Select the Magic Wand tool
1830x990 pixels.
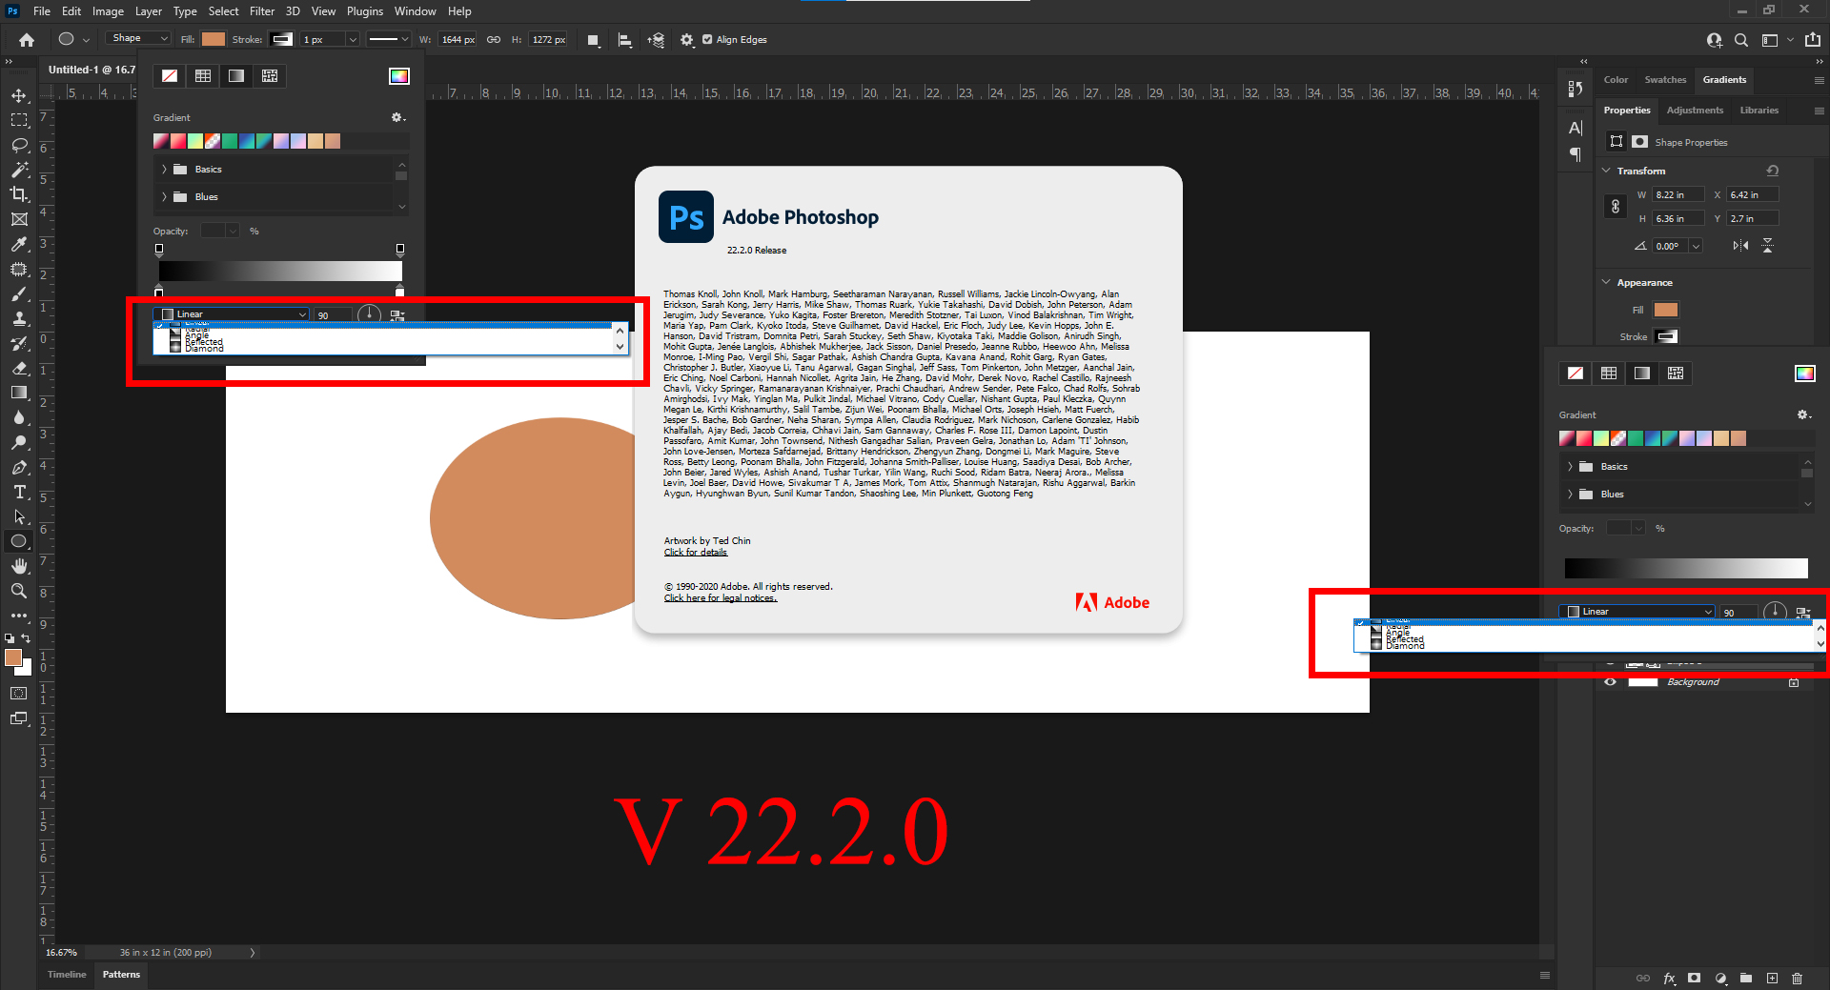pos(18,170)
